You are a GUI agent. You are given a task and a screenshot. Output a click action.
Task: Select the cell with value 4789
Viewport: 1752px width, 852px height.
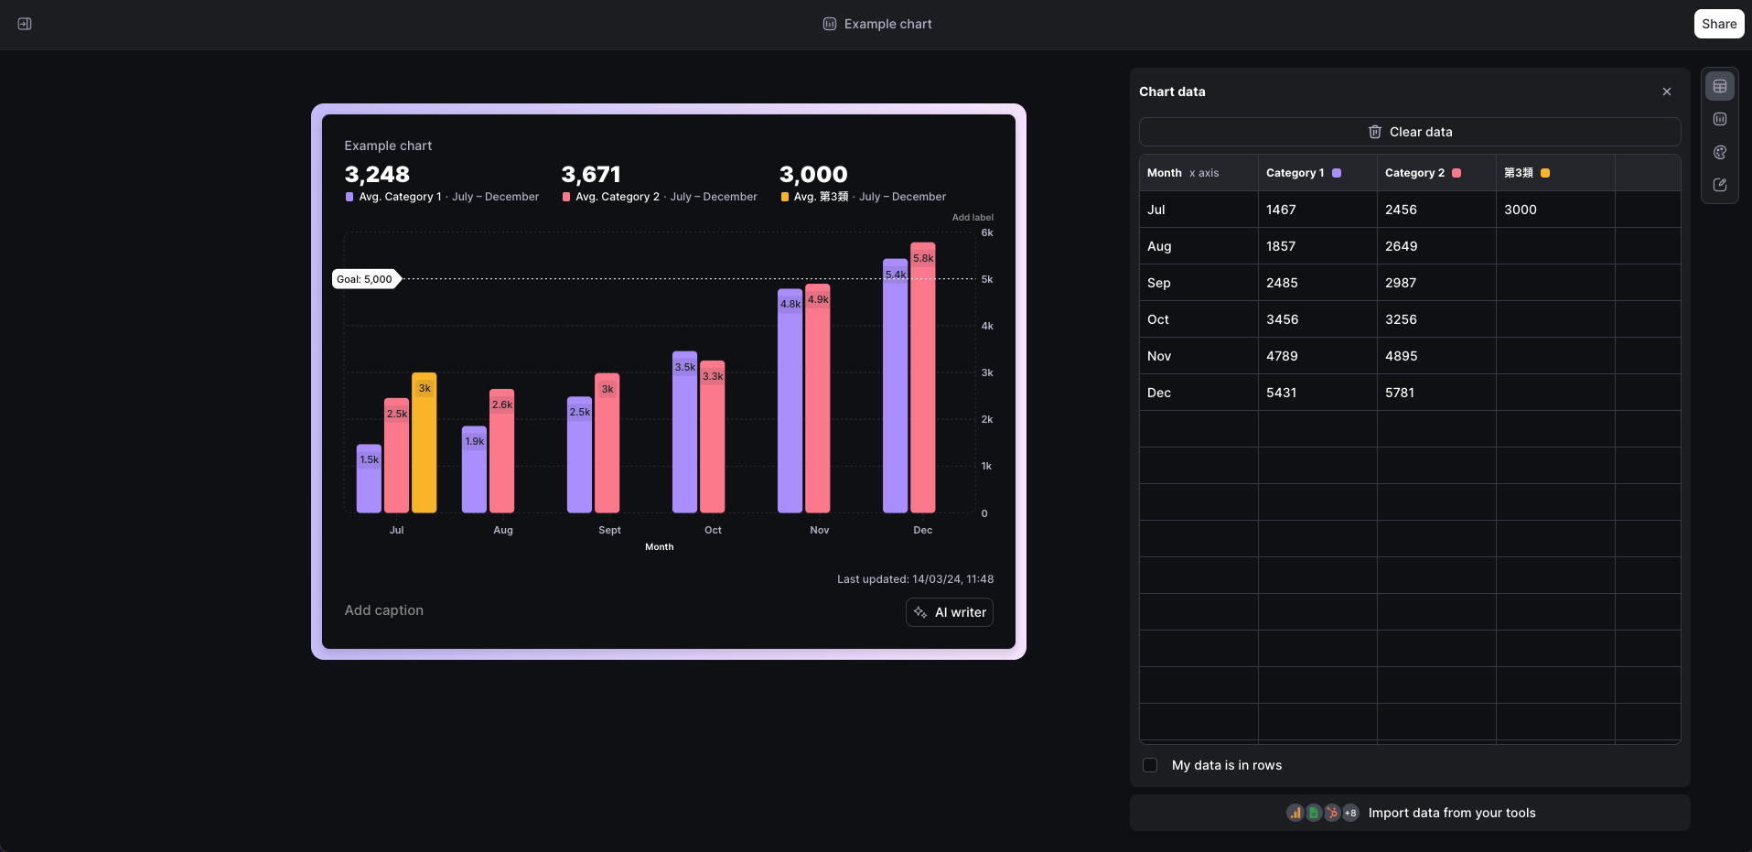click(x=1317, y=356)
